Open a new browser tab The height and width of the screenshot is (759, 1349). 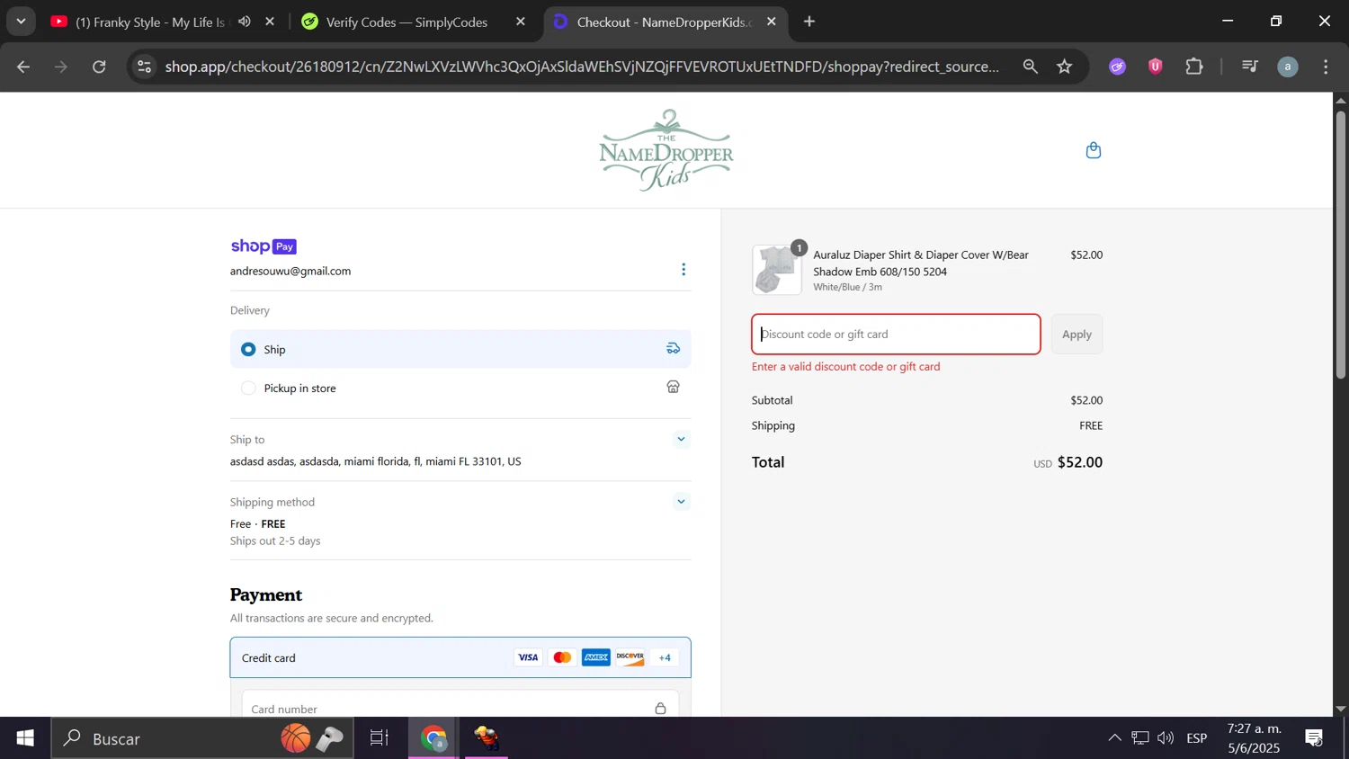(809, 22)
